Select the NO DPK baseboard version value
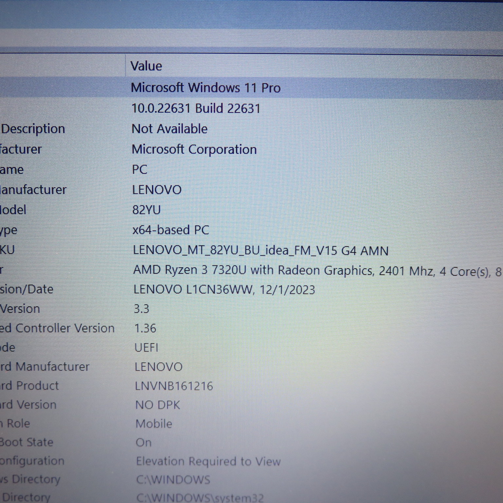503x503 pixels. 158,405
